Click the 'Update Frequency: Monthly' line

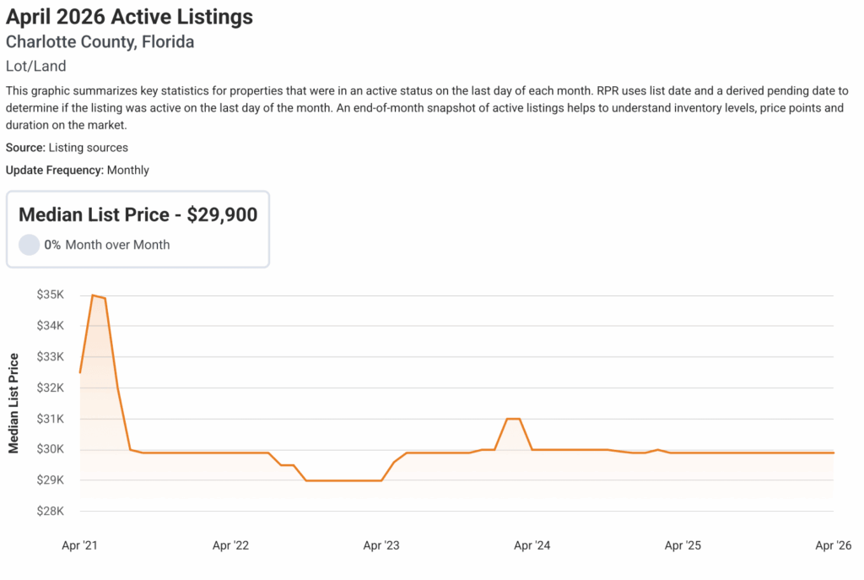click(x=77, y=170)
